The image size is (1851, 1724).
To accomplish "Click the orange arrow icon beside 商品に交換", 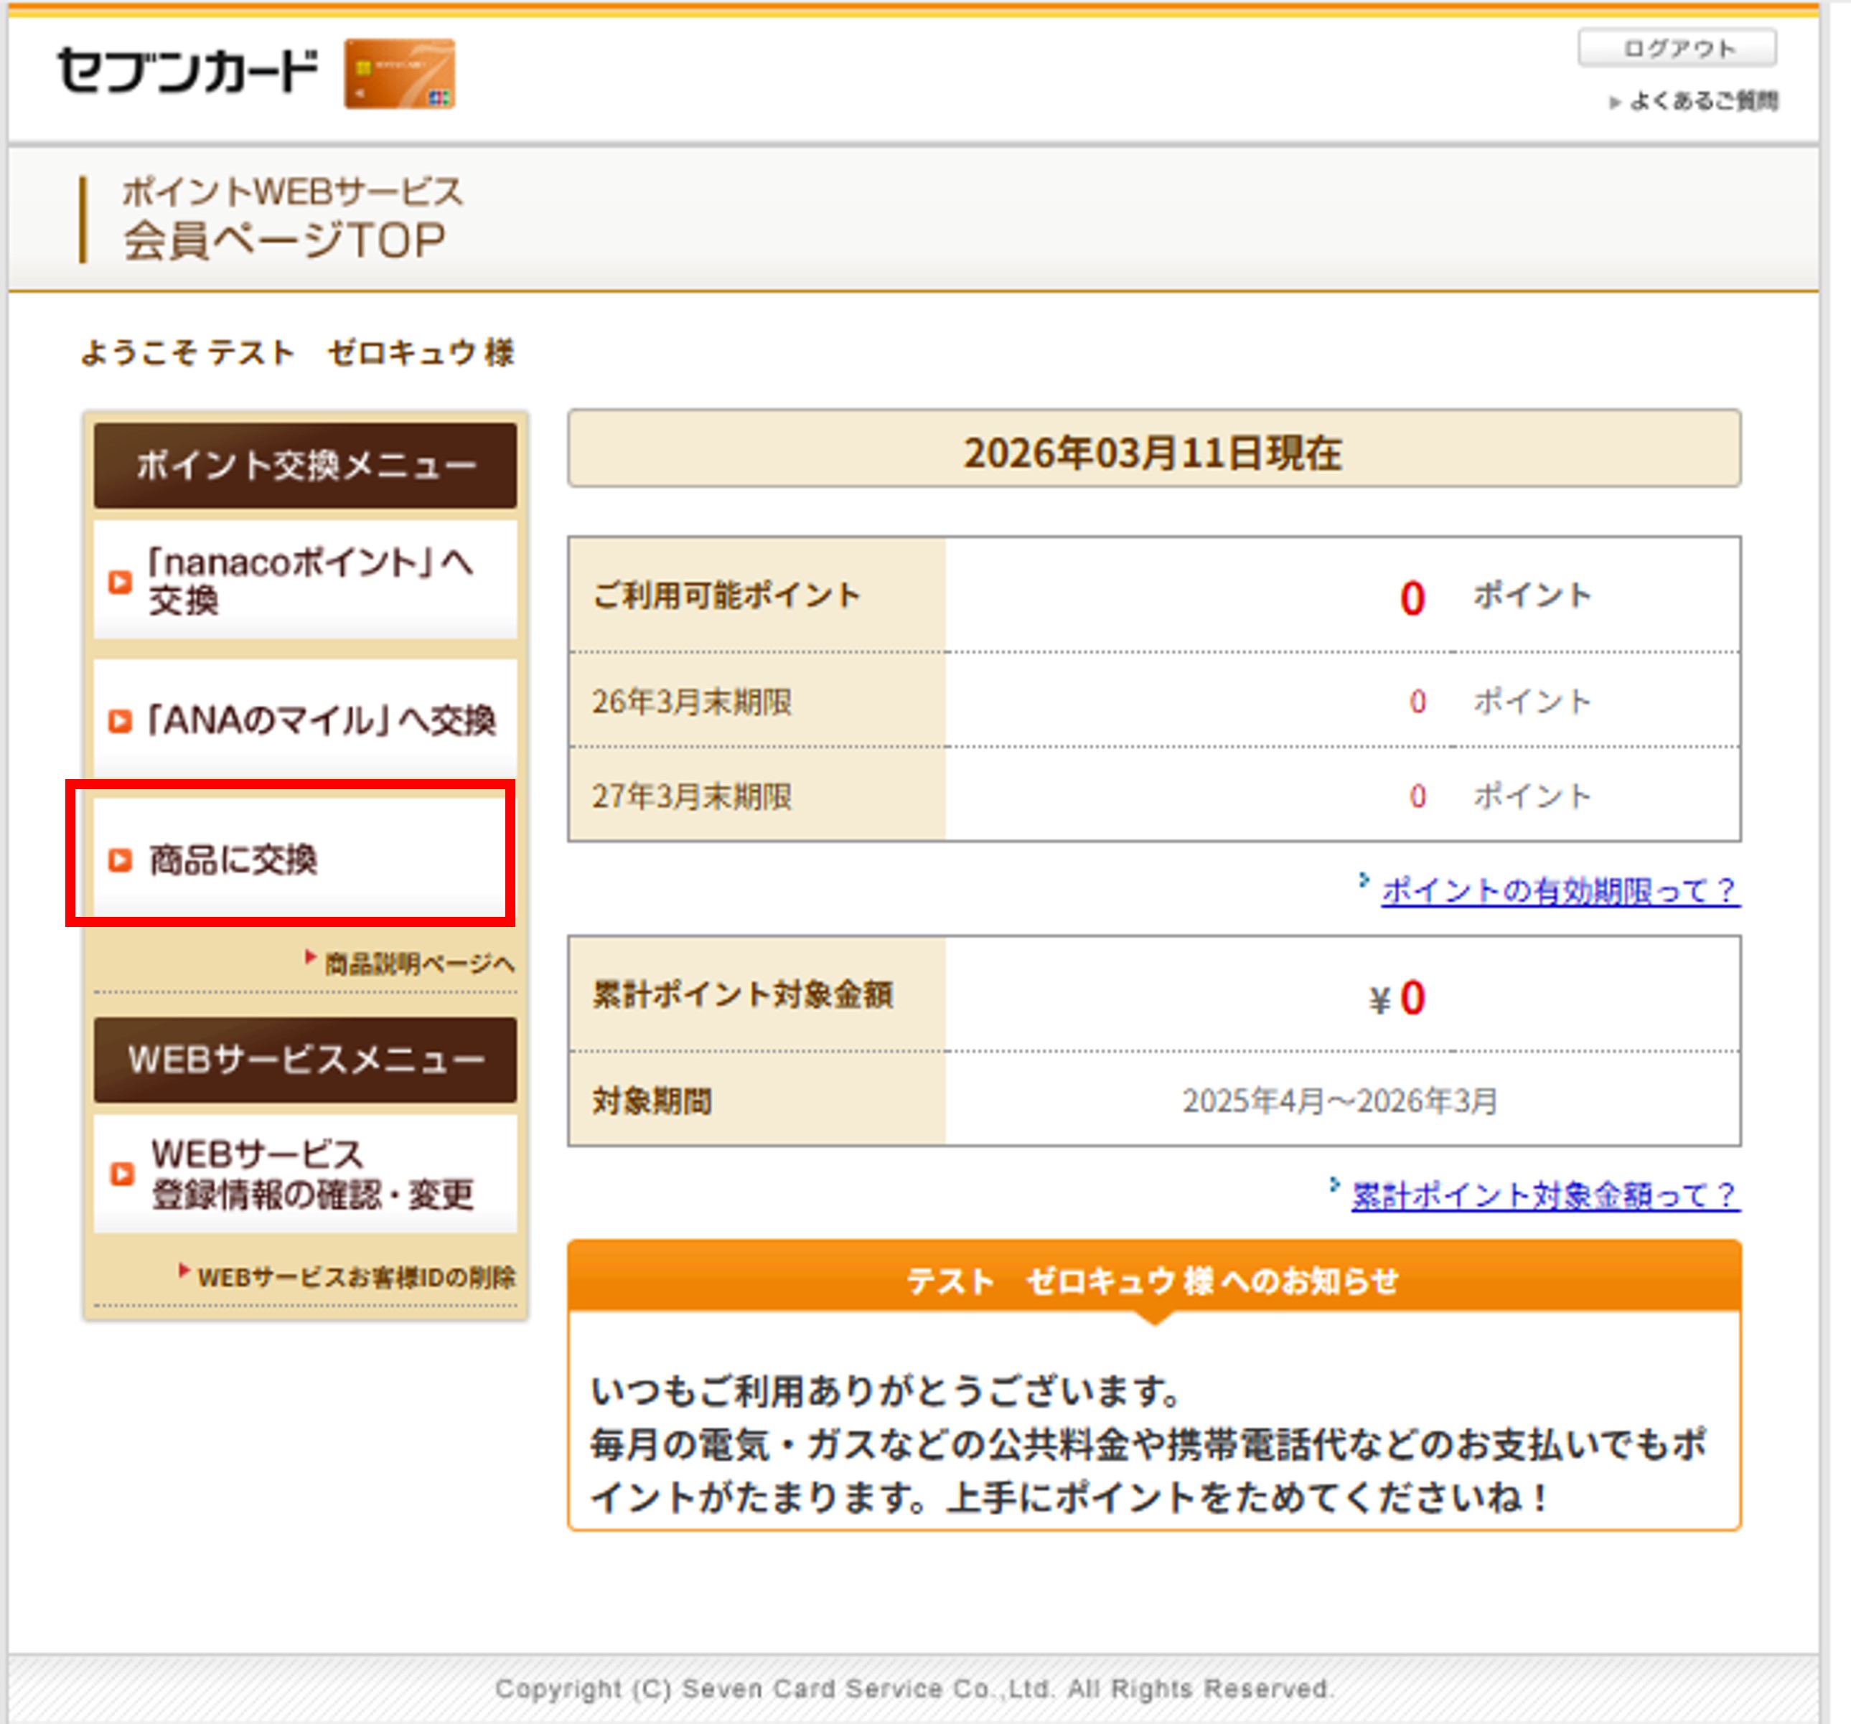I will (x=120, y=860).
